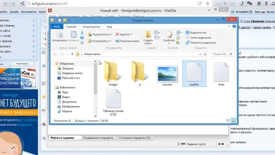Click Избранное in navigation pane

click(x=64, y=64)
